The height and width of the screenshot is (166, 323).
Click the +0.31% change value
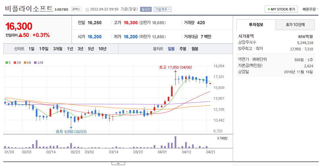(41, 35)
